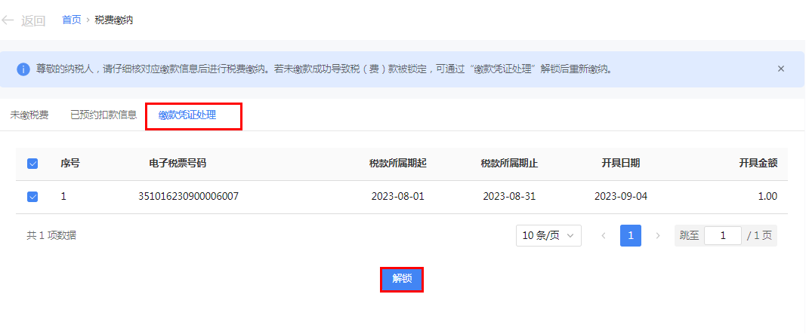Click the 返回 text link
The height and width of the screenshot is (334, 806).
[x=33, y=21]
